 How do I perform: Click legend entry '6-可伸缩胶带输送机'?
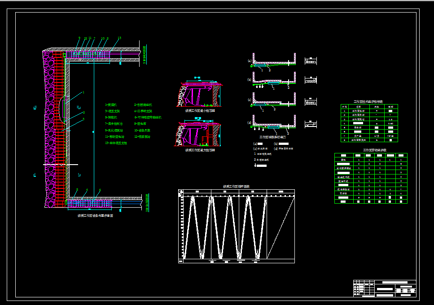click(x=148, y=118)
